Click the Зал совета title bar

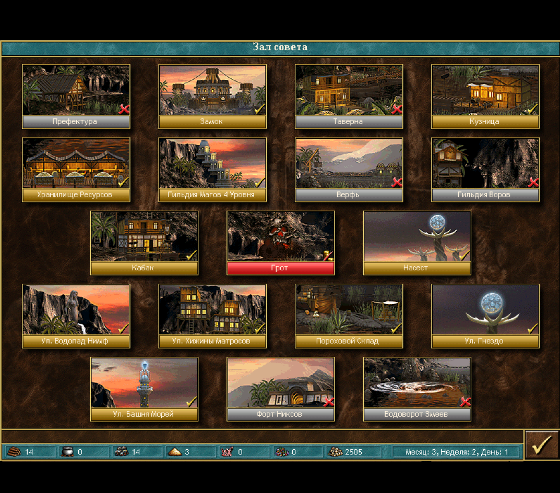click(280, 48)
